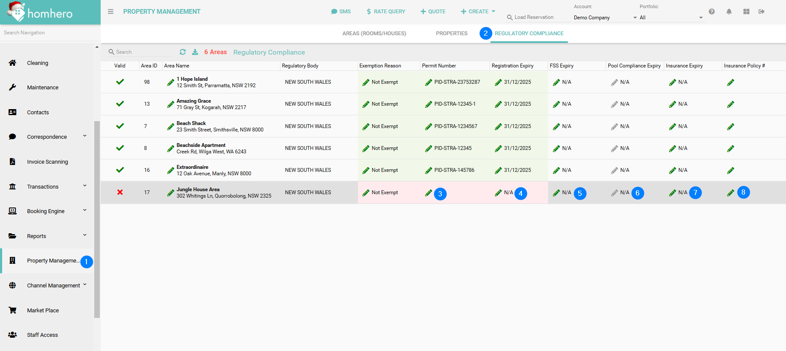
Task: Click the logout icon in top bar
Action: click(761, 12)
